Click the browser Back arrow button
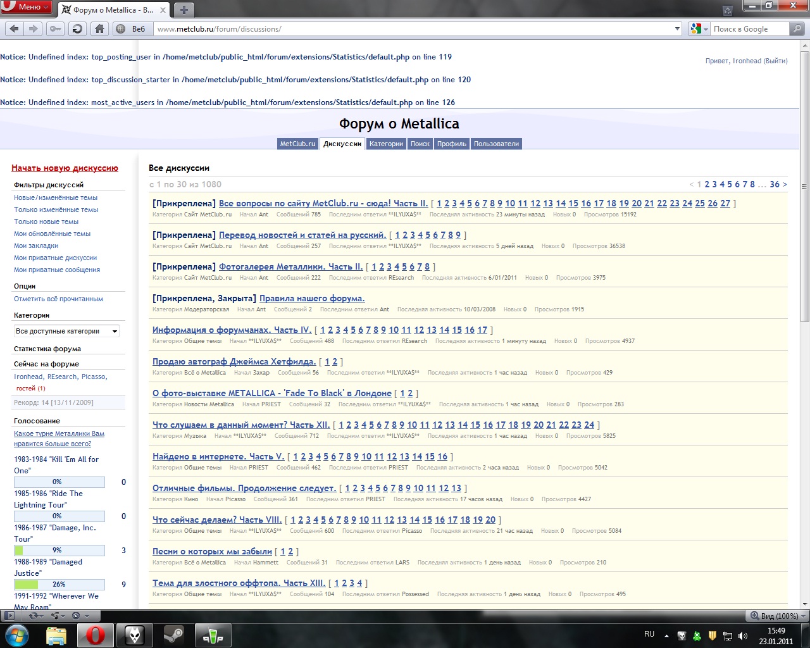The height and width of the screenshot is (648, 810). (15, 28)
